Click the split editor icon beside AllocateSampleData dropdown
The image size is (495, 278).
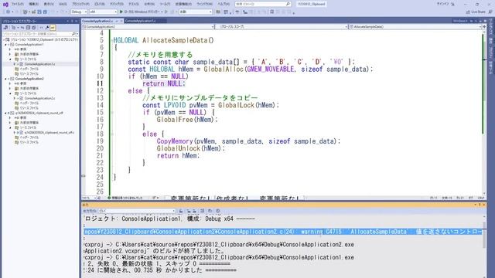pos(484,27)
